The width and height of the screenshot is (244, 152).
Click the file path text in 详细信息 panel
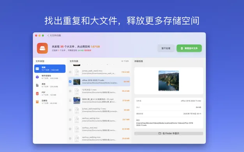(x=164, y=124)
